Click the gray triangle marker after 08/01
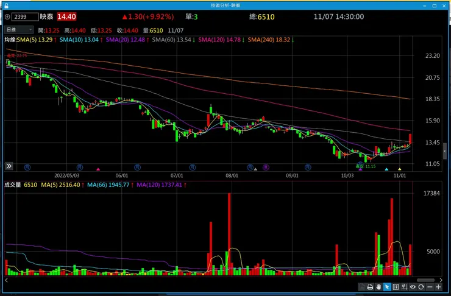 [x=255, y=169]
